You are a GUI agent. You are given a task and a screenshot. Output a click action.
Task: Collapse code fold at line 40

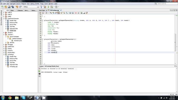(43, 39)
